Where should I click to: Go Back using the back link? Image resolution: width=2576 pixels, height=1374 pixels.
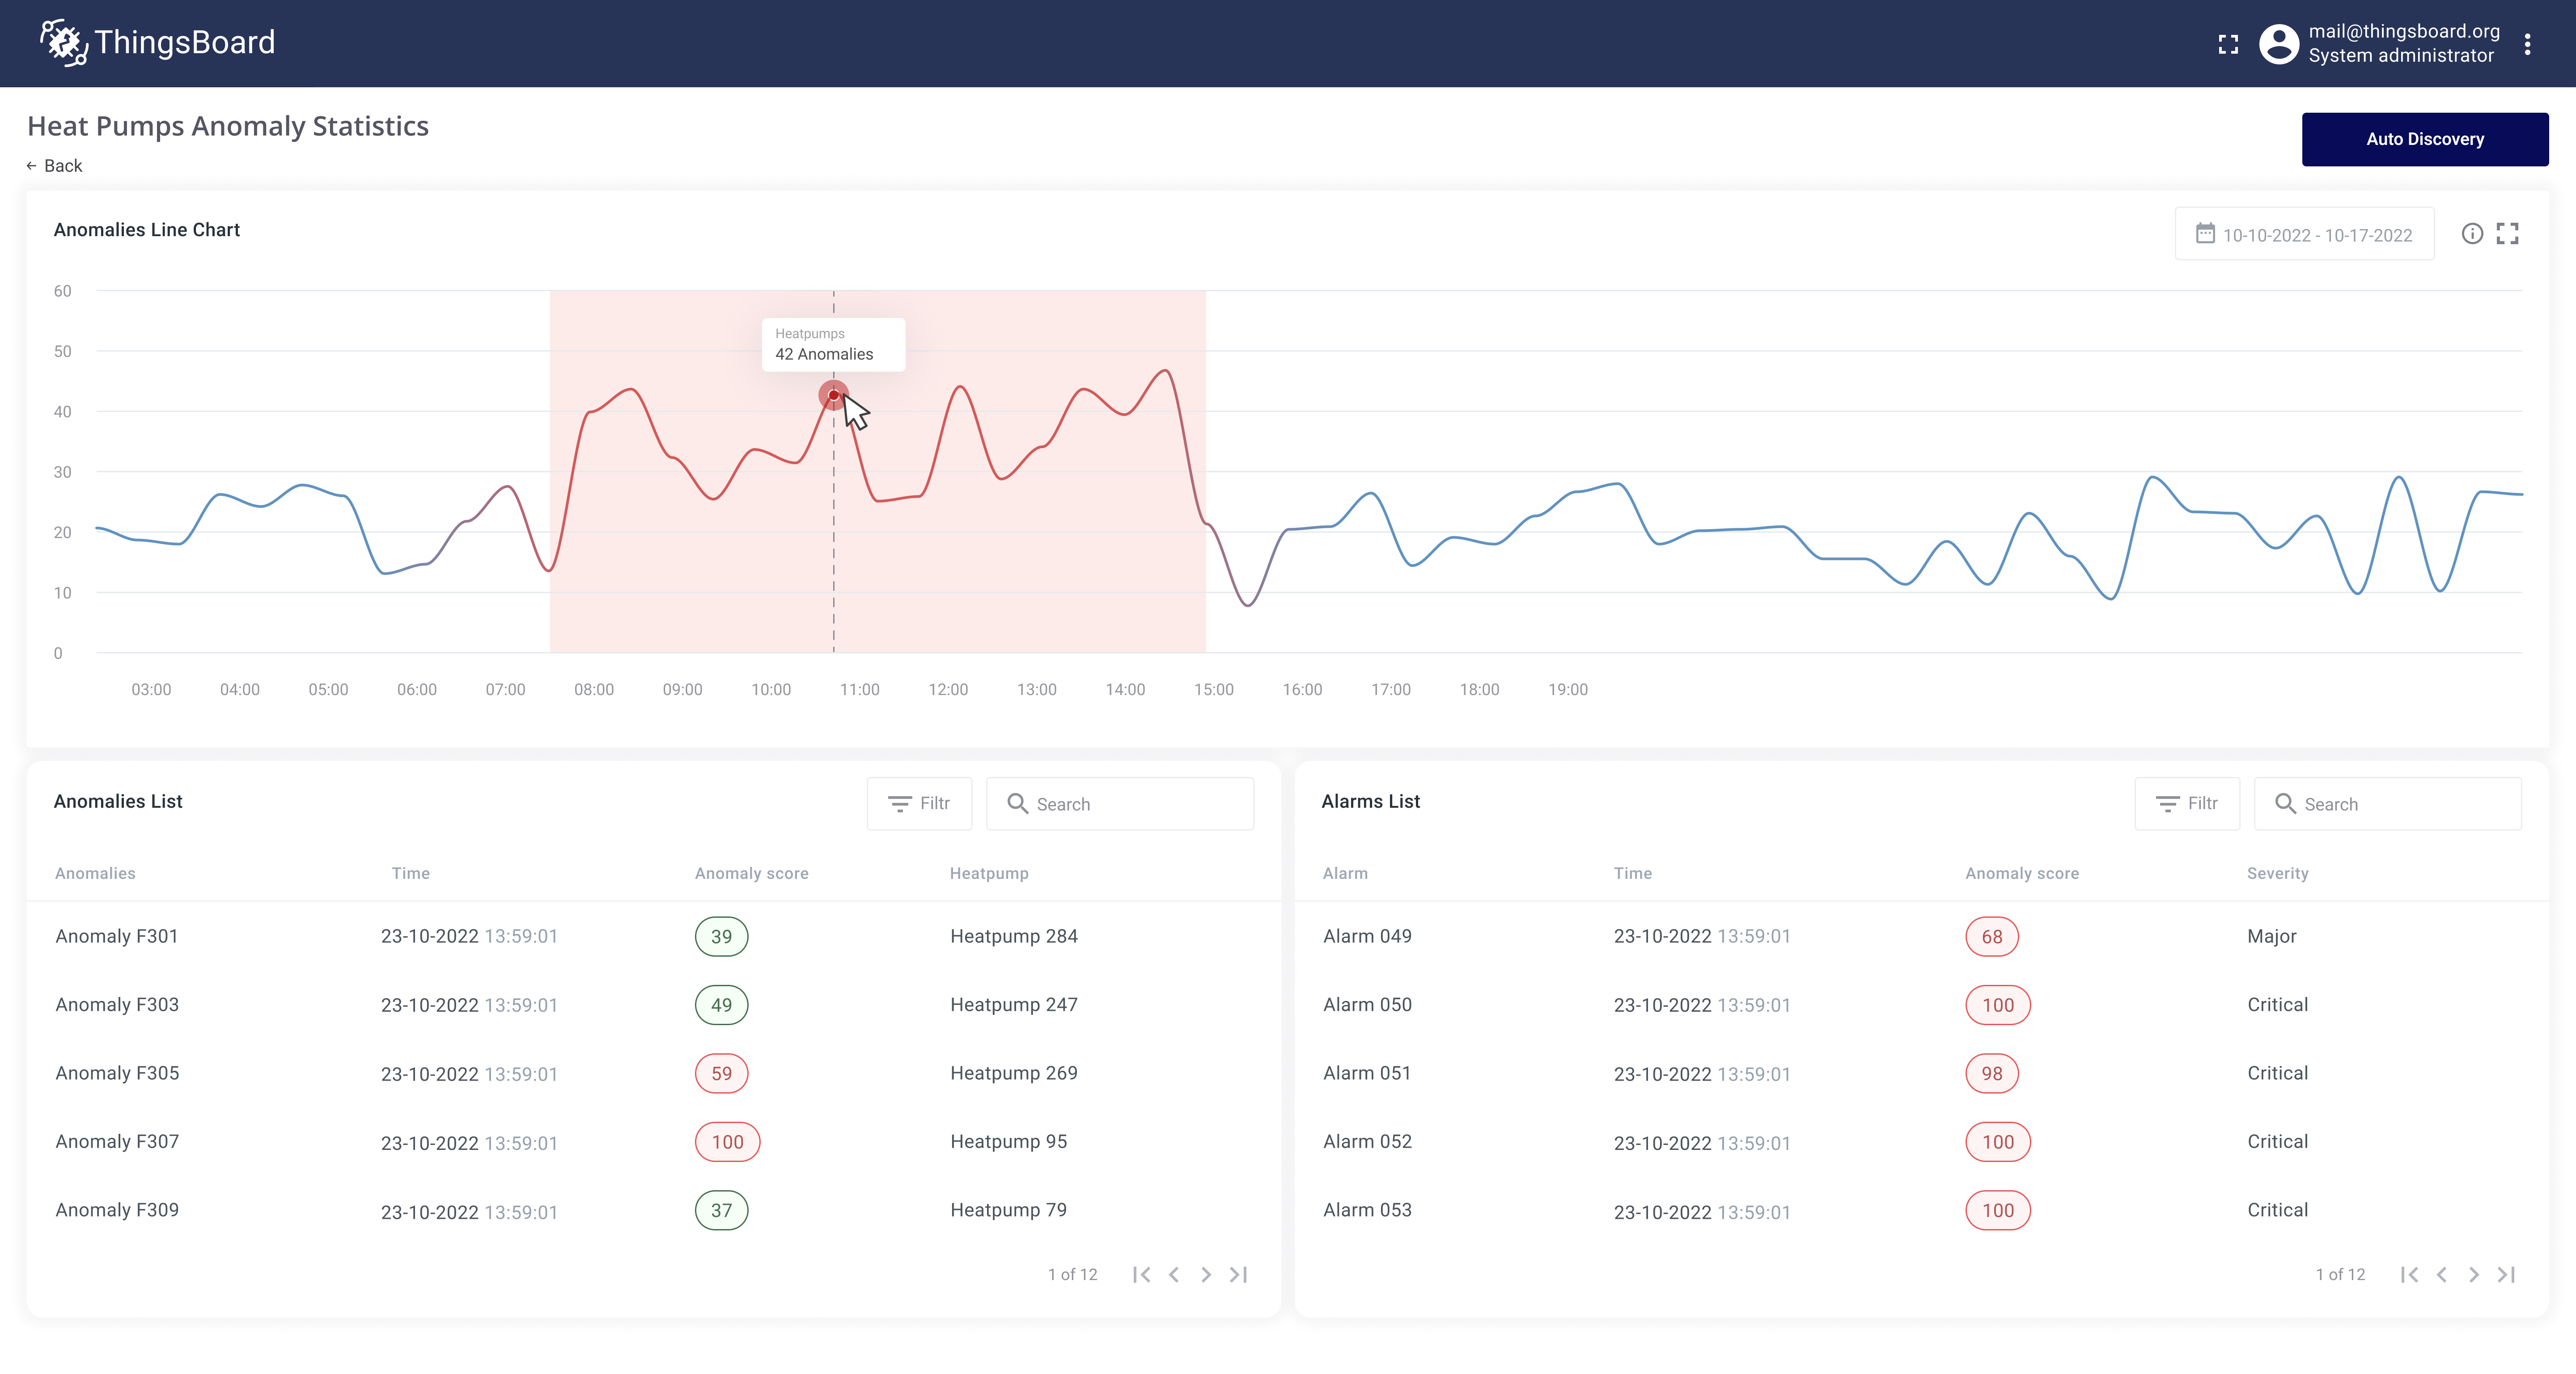click(54, 165)
